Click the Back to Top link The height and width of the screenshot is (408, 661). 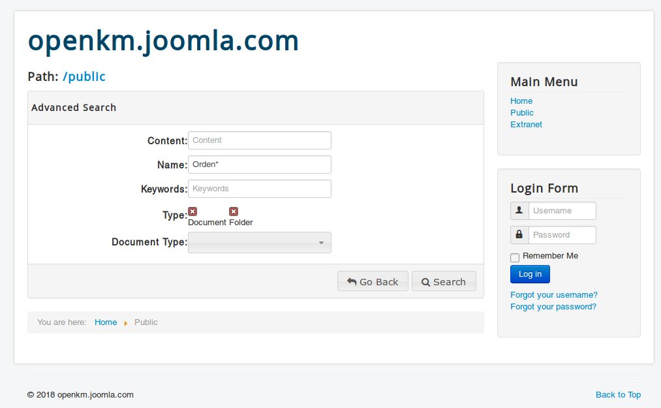point(618,395)
